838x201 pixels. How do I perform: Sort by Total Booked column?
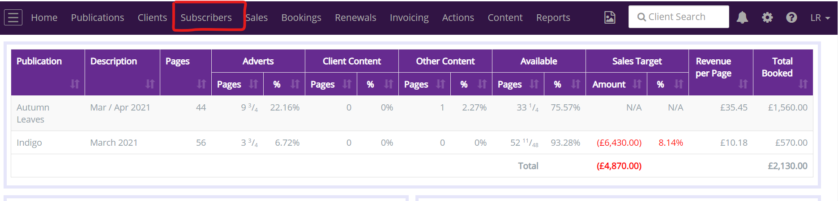click(x=803, y=84)
